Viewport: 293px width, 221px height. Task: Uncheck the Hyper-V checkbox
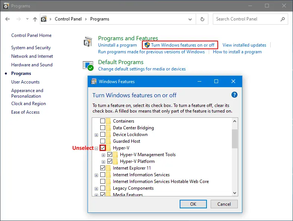click(103, 148)
